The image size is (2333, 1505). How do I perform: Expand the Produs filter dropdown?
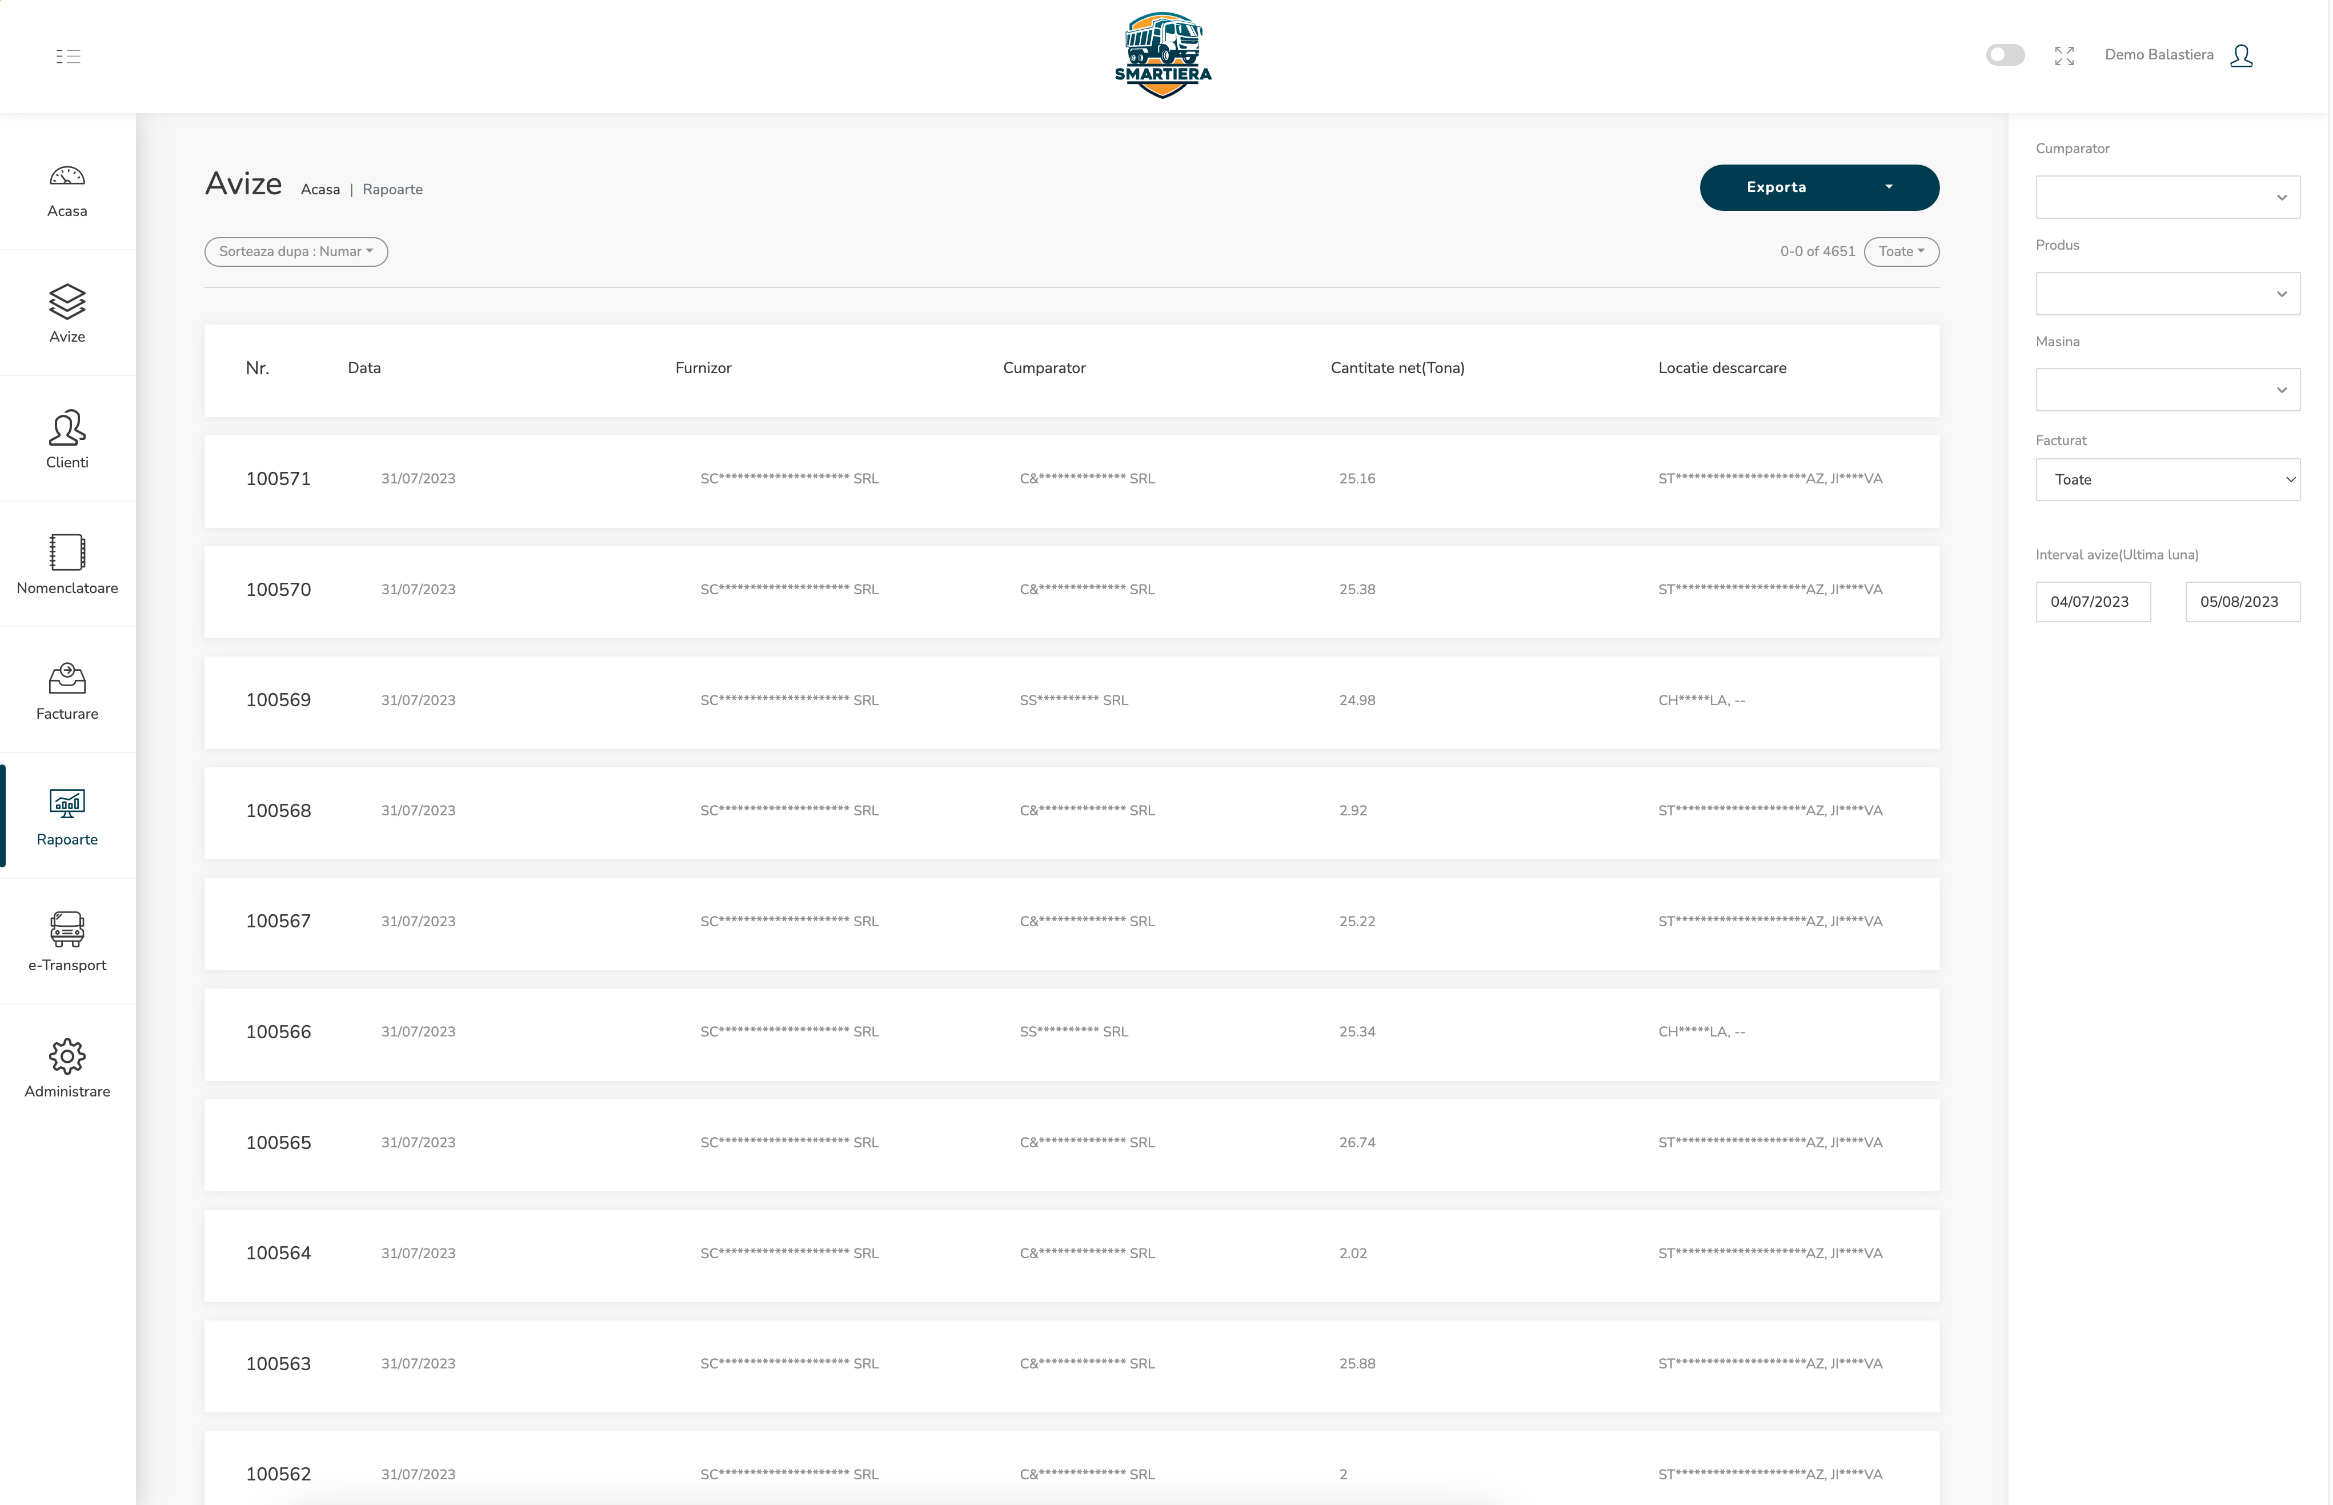(2167, 294)
